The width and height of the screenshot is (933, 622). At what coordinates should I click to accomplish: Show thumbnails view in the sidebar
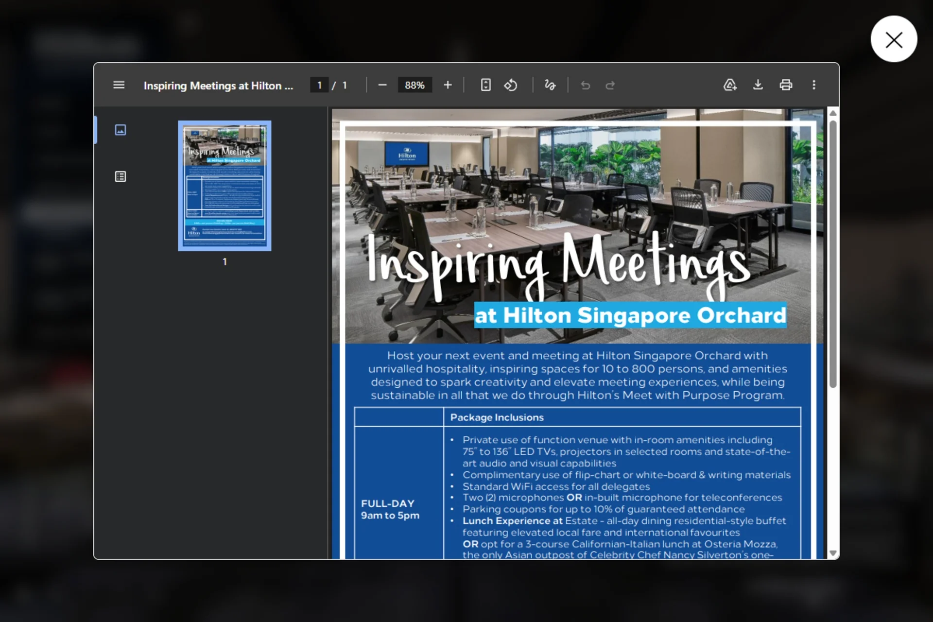pos(121,130)
